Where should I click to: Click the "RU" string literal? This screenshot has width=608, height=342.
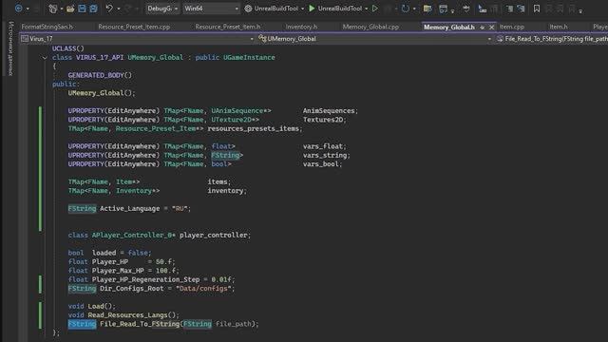tap(180, 209)
